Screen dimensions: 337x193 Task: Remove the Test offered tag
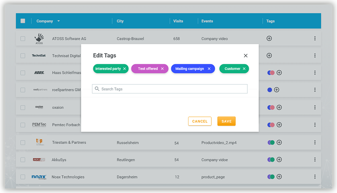(x=162, y=69)
